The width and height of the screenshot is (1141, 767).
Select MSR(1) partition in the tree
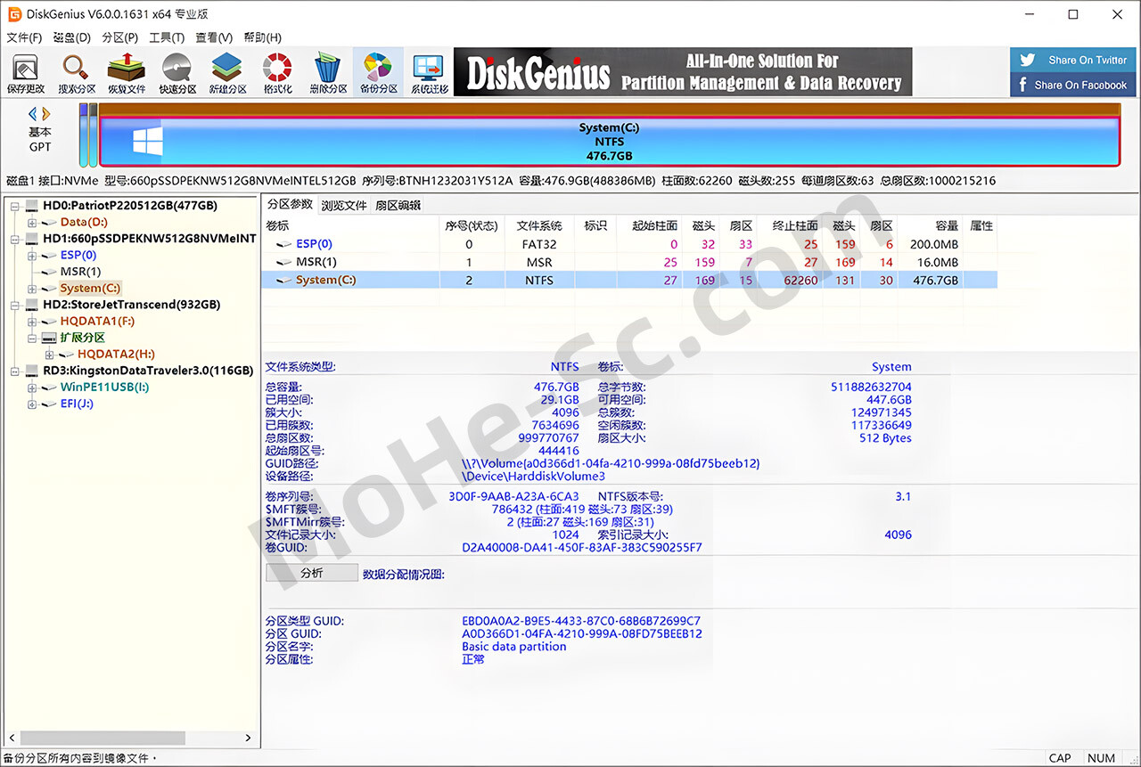[x=80, y=272]
